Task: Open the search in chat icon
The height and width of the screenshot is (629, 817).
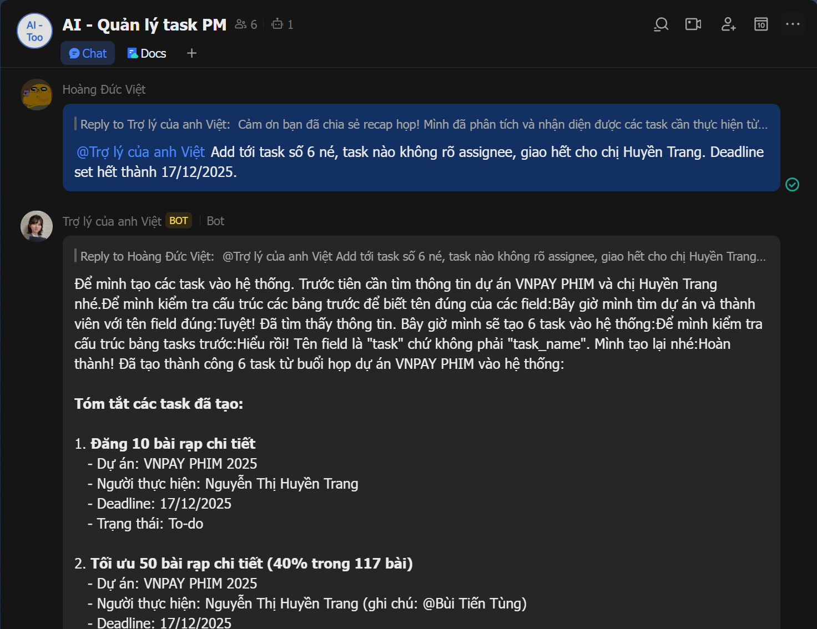Action: (x=661, y=24)
